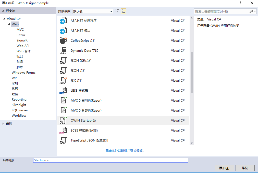Click the TypeScript JSON 配置文件 icon

pos(63,140)
